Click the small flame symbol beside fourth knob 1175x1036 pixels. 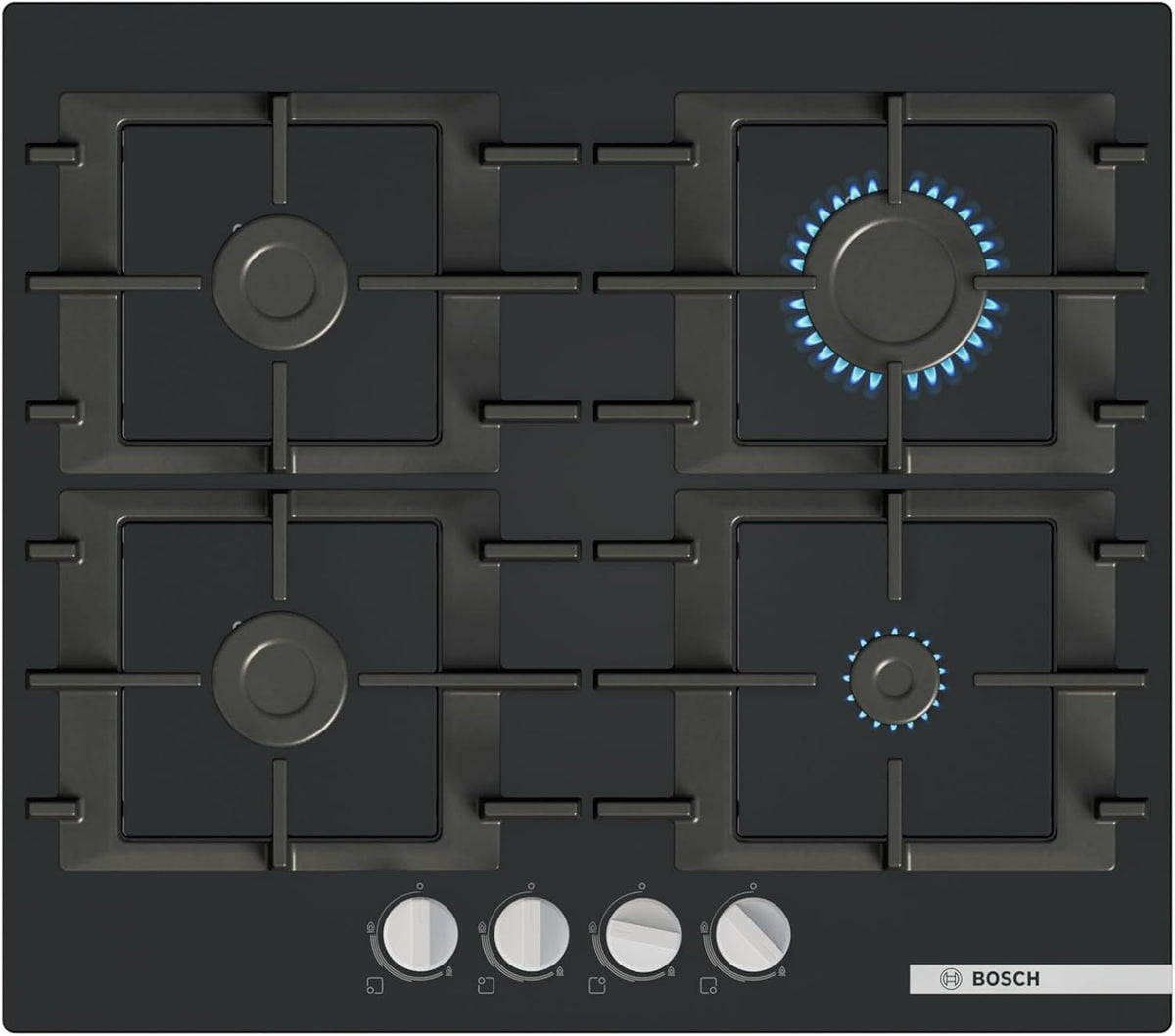(x=782, y=970)
